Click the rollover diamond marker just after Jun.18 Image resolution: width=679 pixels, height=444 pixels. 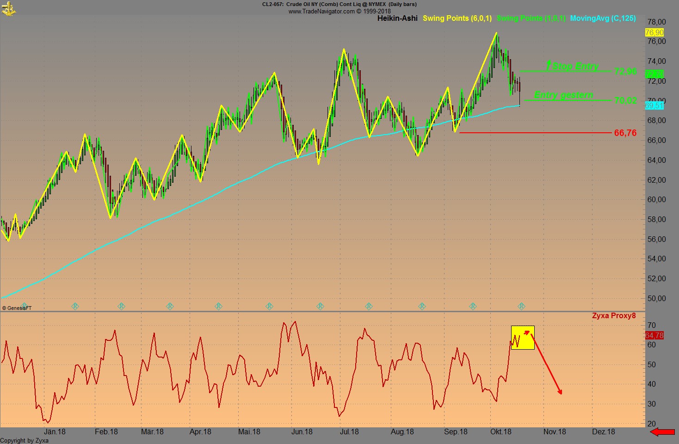click(x=320, y=306)
